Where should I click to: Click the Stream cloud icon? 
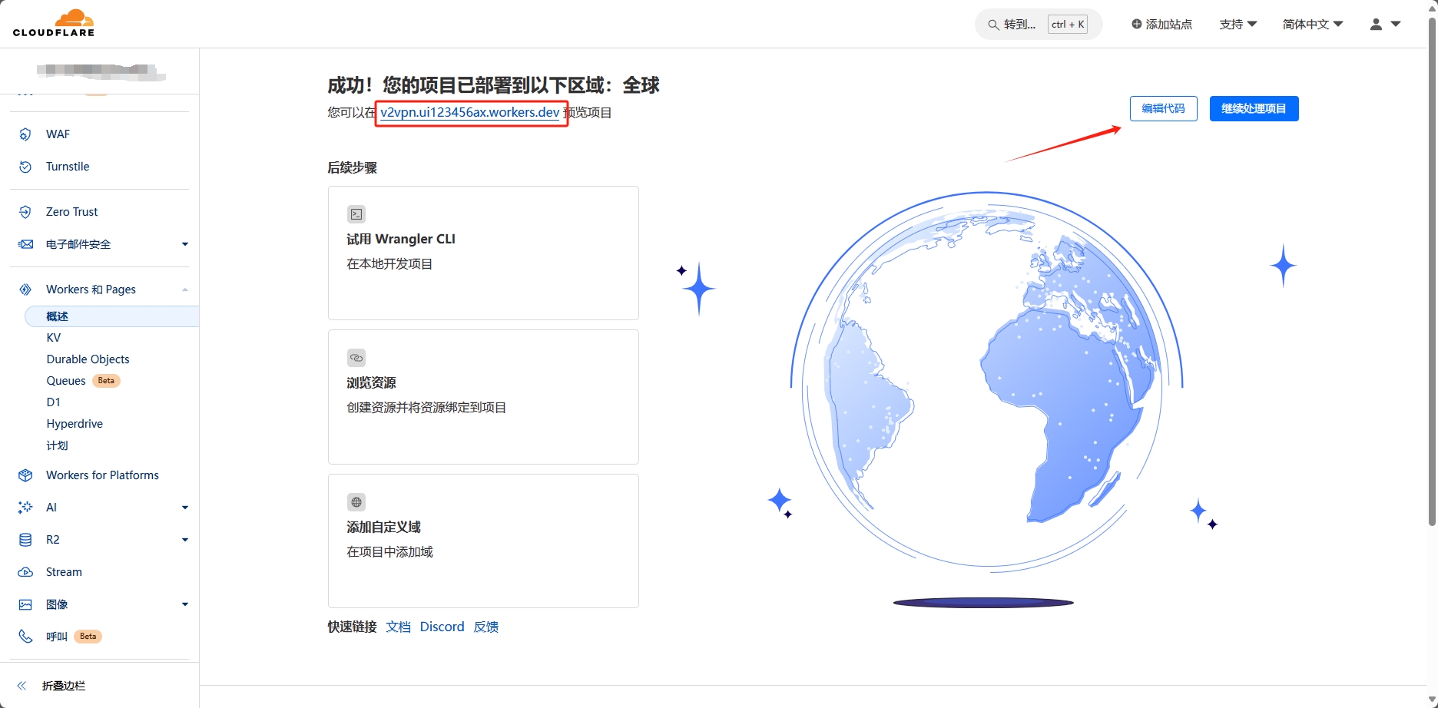pyautogui.click(x=25, y=572)
